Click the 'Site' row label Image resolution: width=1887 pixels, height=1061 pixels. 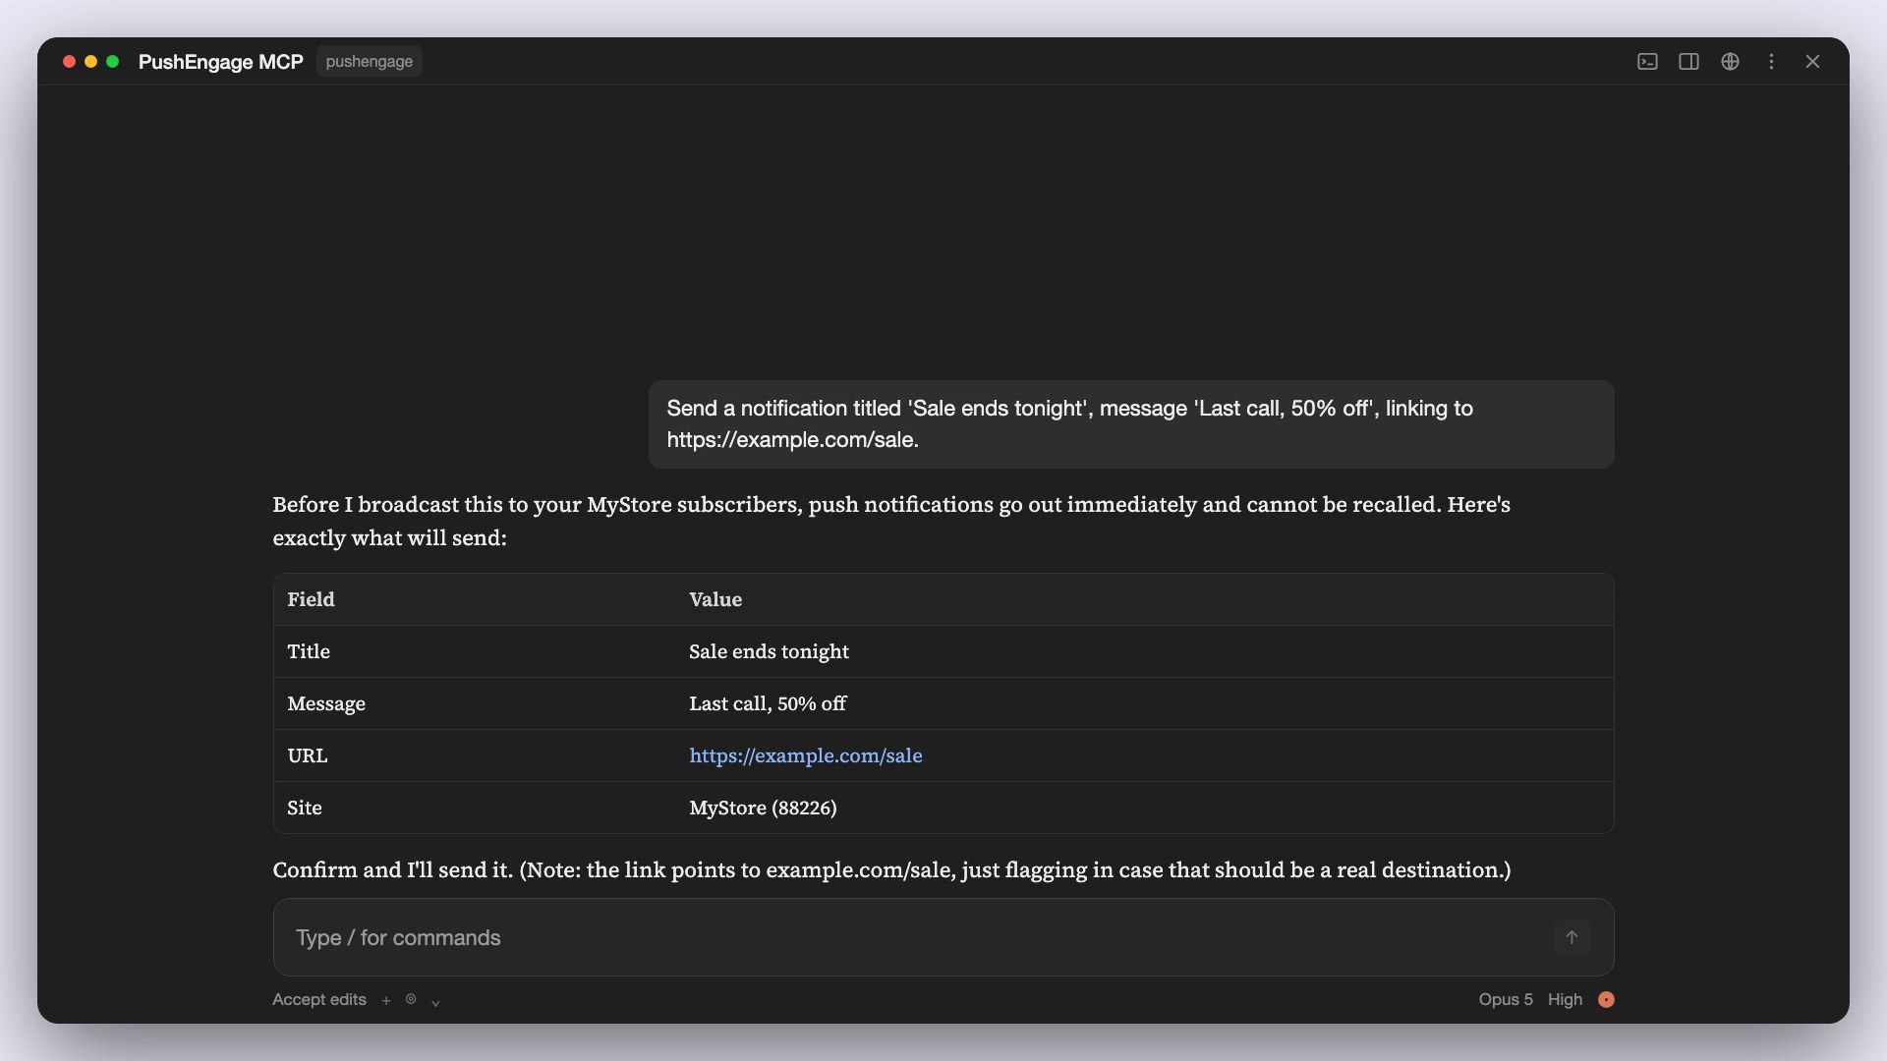tap(304, 808)
